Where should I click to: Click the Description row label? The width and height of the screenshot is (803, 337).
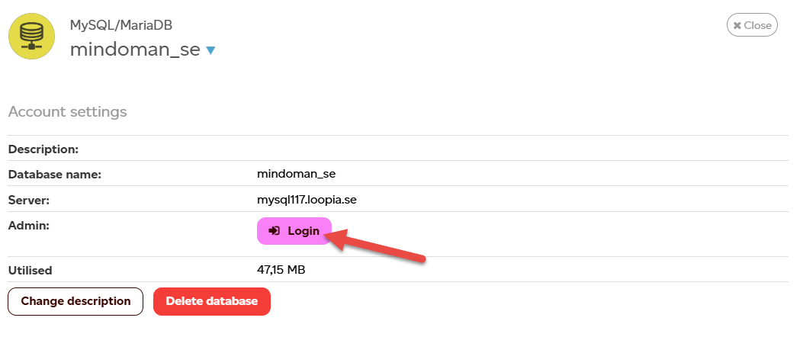[x=43, y=149]
